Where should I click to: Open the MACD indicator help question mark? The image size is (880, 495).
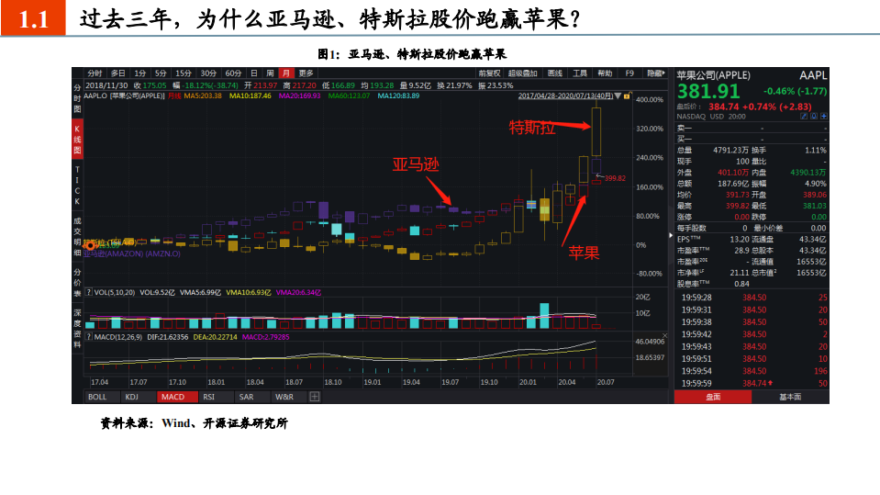pos(89,337)
